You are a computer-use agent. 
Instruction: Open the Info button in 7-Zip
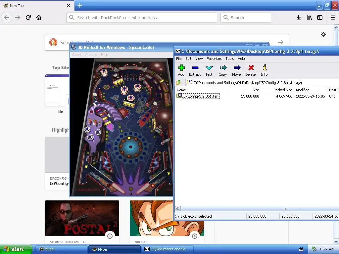coord(264,70)
